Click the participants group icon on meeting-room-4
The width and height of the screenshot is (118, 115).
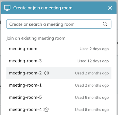click(x=46, y=110)
